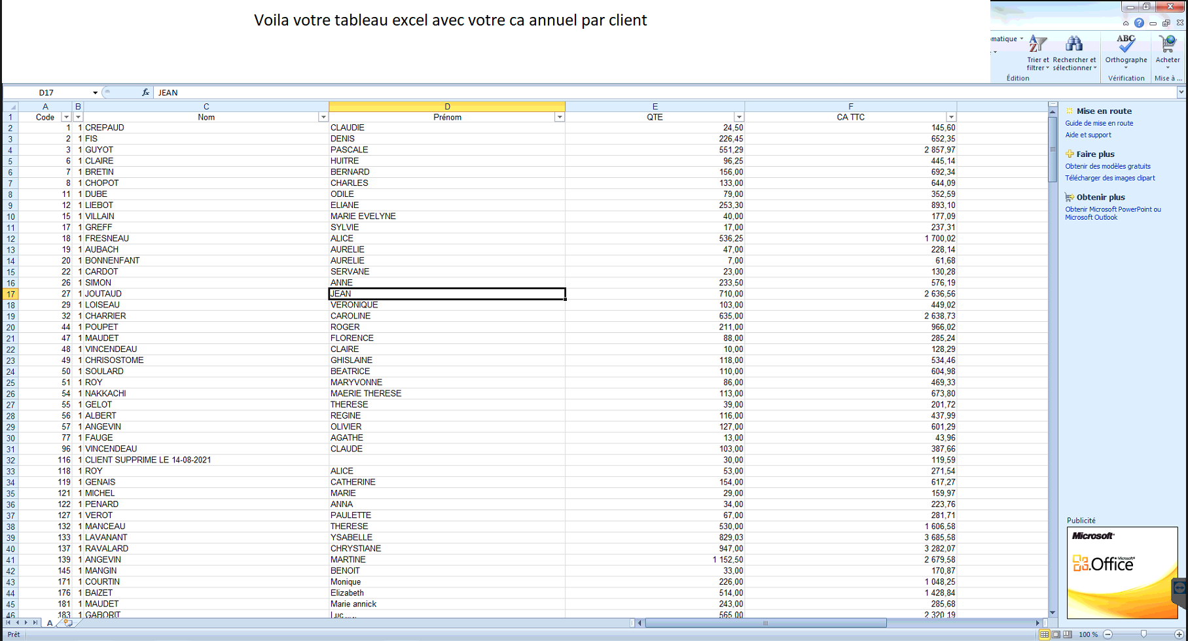
Task: Click the select-all corner of the grid
Action: point(10,107)
